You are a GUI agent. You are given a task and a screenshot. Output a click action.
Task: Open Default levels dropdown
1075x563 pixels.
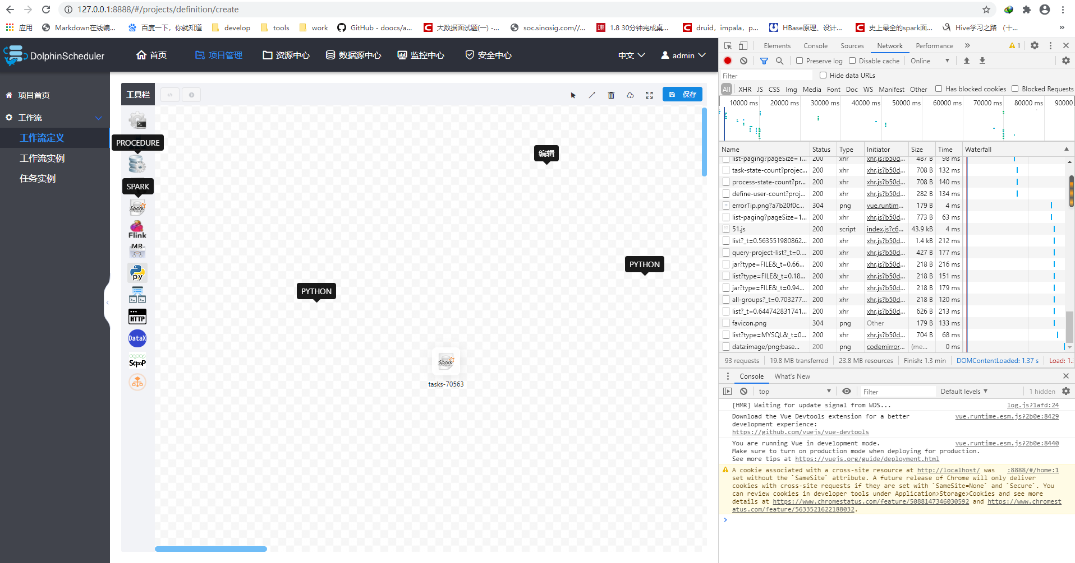[964, 391]
